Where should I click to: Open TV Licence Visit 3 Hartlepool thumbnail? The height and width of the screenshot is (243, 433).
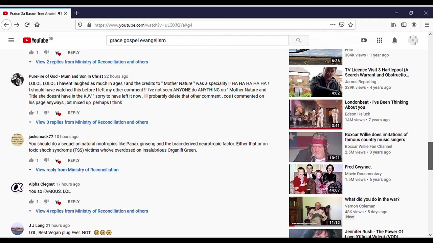click(x=316, y=82)
